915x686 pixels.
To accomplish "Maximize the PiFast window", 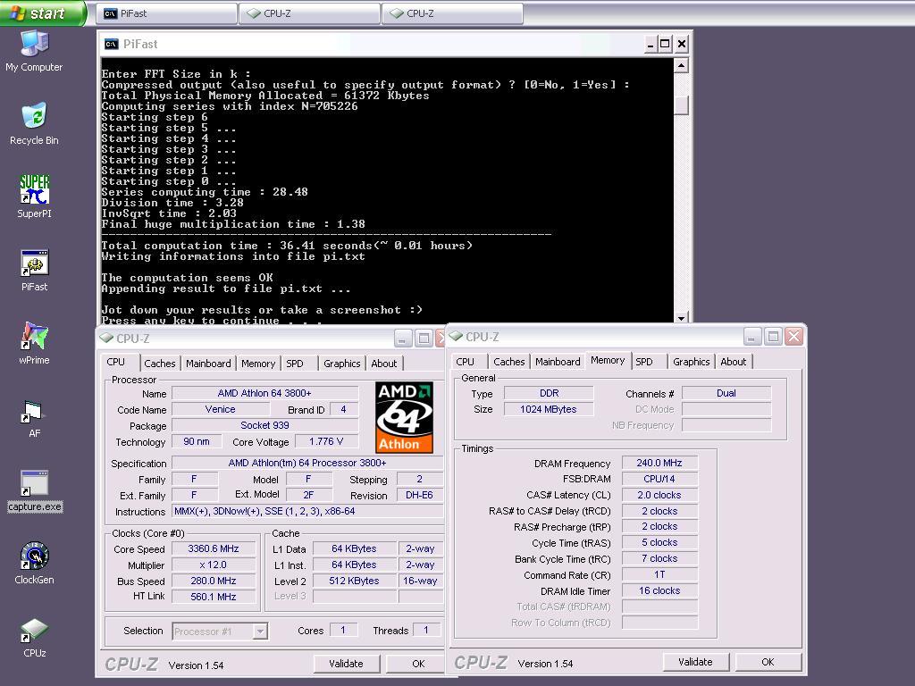I will pyautogui.click(x=665, y=45).
